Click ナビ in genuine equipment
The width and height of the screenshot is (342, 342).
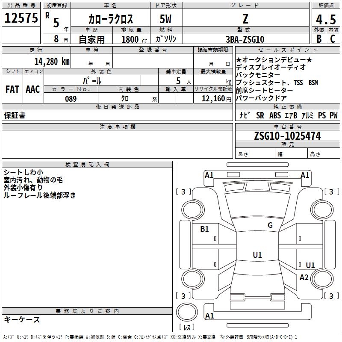point(245,115)
